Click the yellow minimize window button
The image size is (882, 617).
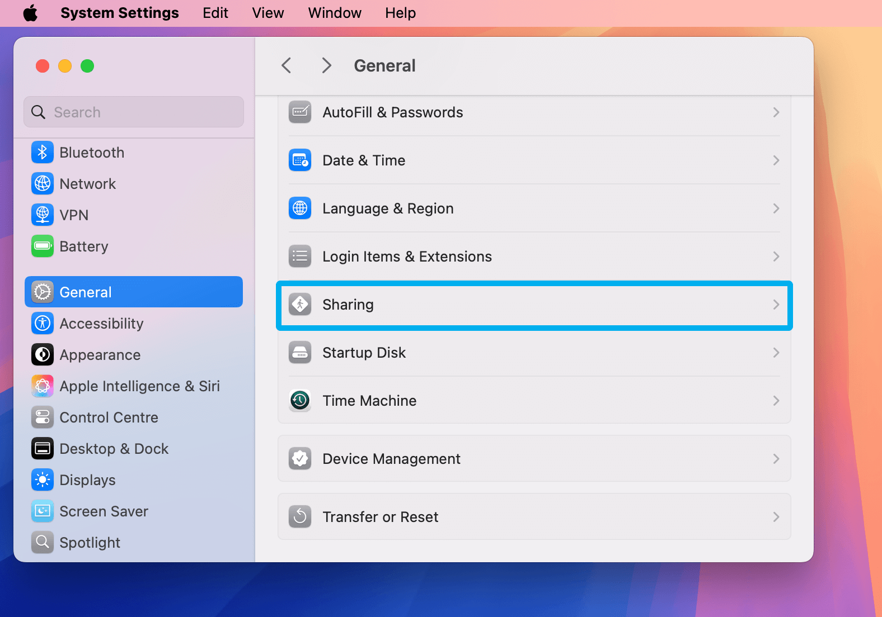65,66
